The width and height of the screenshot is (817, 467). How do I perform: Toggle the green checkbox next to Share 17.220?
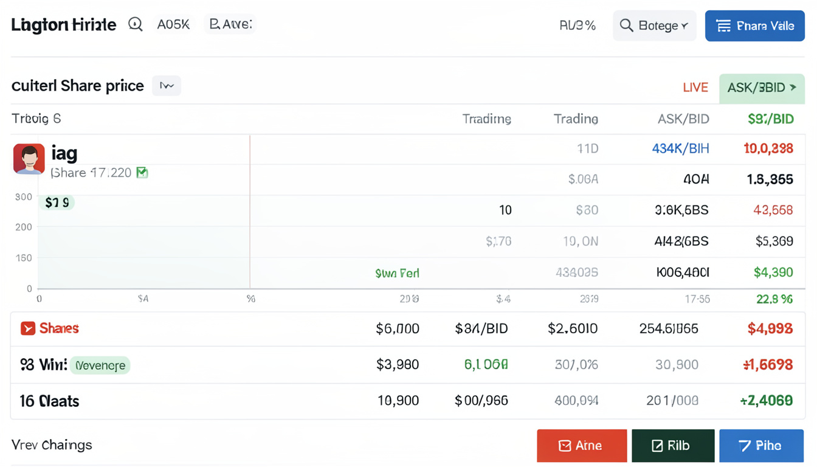(142, 173)
